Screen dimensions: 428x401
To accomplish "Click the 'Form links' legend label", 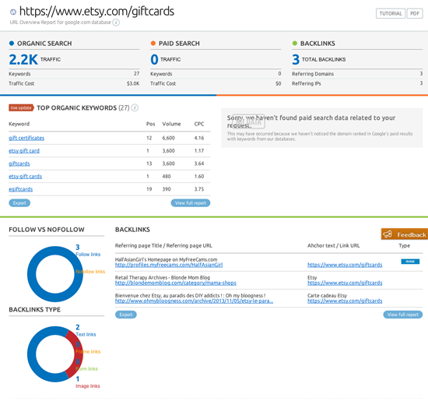I will 86,369.
